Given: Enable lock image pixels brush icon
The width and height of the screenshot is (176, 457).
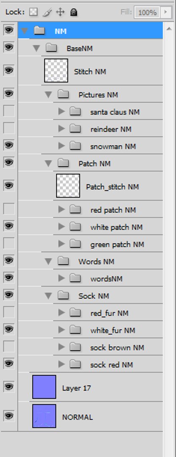Looking at the screenshot, I should pos(47,12).
